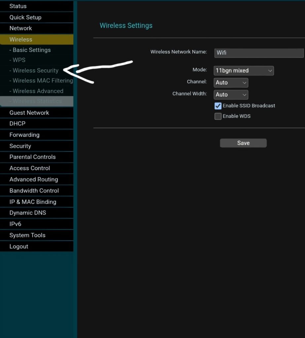Open Wireless Security submenu
This screenshot has height=338, width=305.
coord(35,71)
